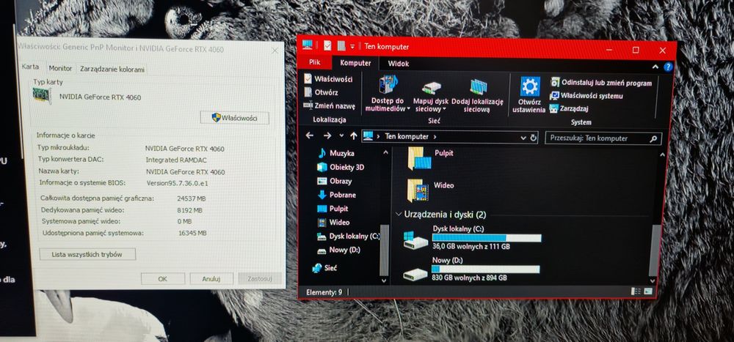Select Dysk lokalny (C:) drive tile
Screen dimensions: 734x342
[472, 237]
